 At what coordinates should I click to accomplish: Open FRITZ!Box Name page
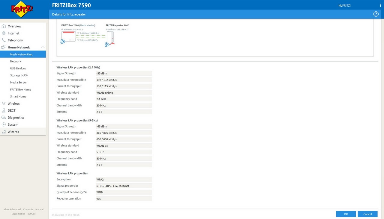coord(21,89)
